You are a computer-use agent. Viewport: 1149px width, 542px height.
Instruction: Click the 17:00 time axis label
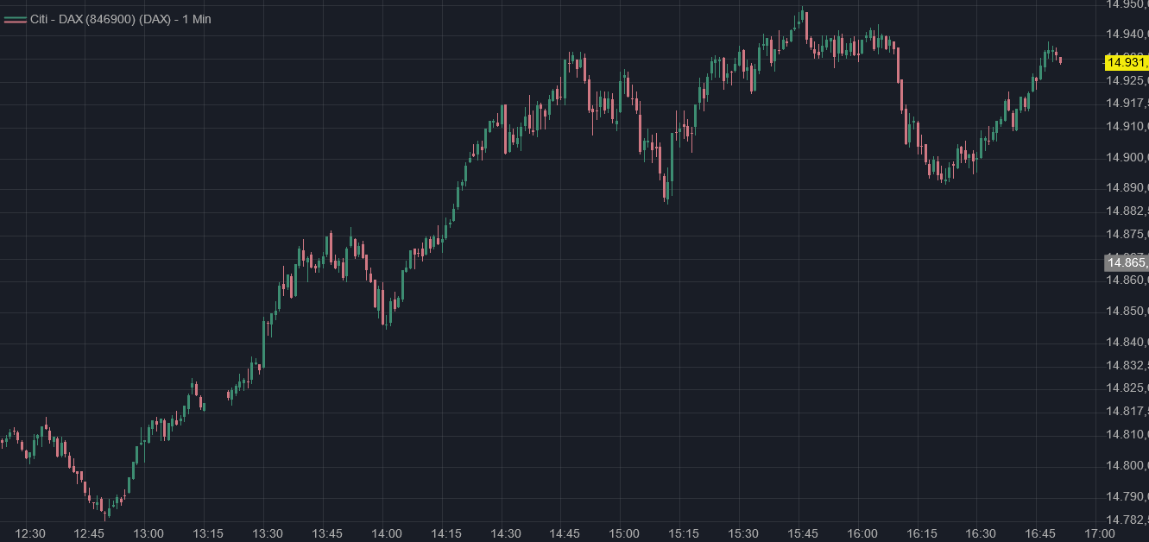coord(1099,534)
